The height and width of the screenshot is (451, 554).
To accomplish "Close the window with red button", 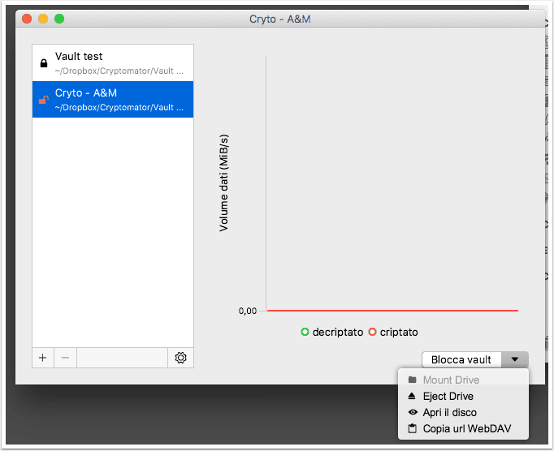I will coord(27,19).
